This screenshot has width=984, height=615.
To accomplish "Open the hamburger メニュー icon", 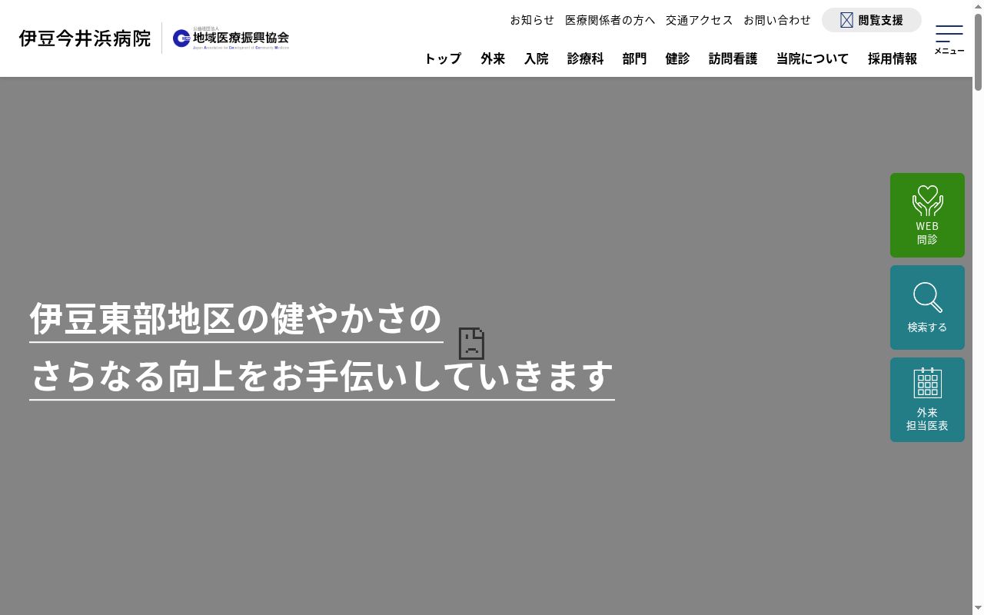I will 949,39.
